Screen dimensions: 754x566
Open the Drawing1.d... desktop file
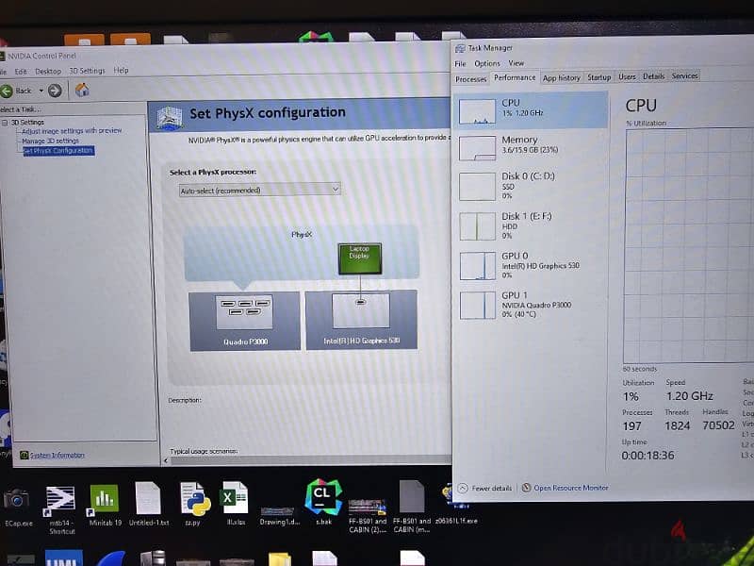click(279, 515)
